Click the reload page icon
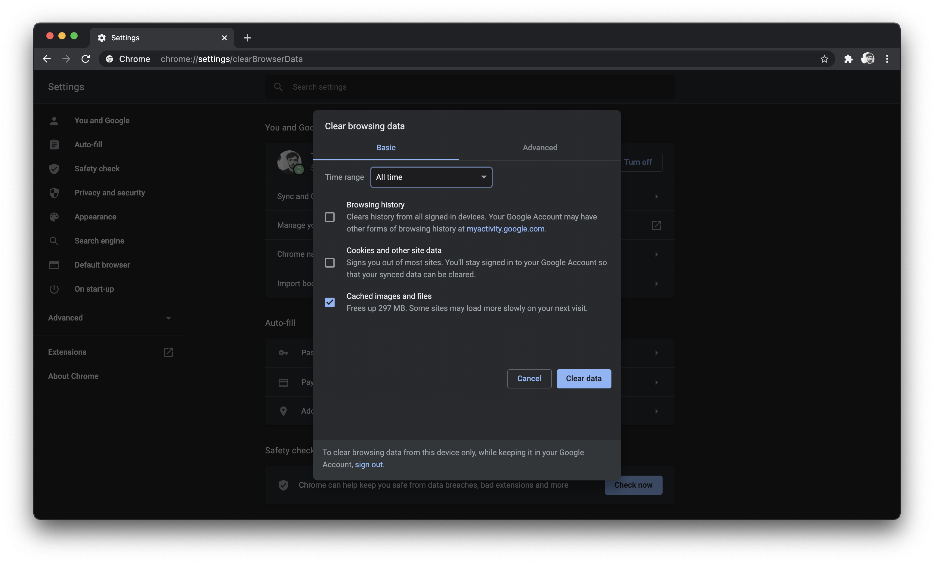 click(86, 59)
